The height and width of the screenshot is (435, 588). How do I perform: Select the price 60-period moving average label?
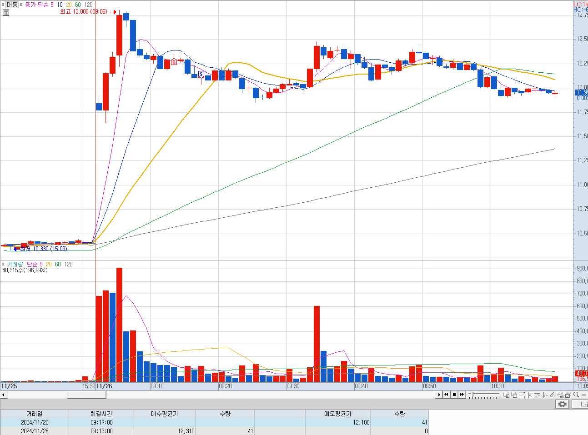click(78, 5)
